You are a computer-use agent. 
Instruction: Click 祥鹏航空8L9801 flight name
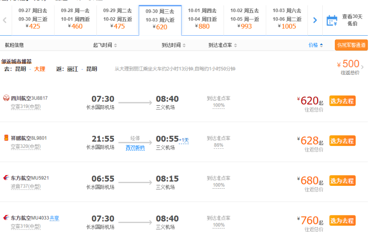point(29,138)
